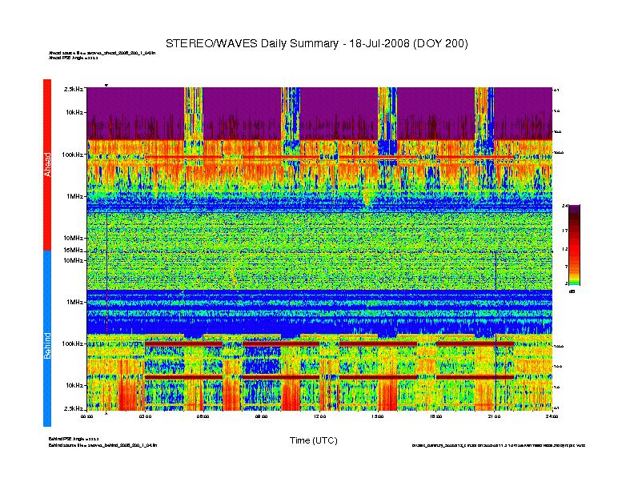Click the 24 value on the color scale

[x=565, y=207]
